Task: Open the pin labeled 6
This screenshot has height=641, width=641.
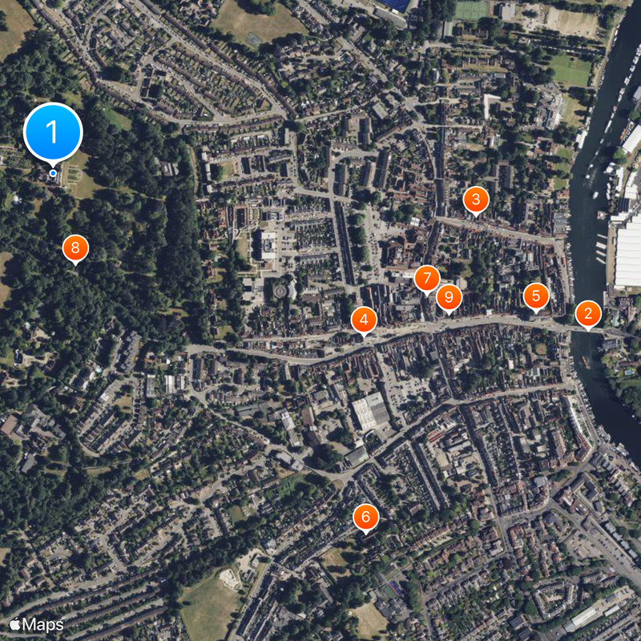Action: pyautogui.click(x=366, y=517)
